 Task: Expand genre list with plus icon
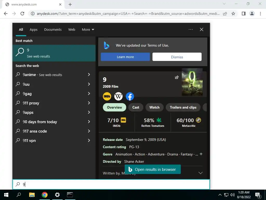tap(201, 154)
